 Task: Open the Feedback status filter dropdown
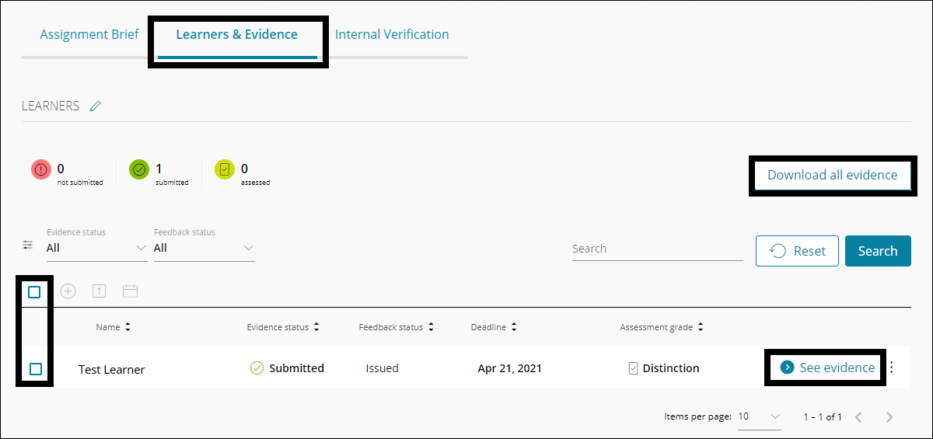point(204,248)
